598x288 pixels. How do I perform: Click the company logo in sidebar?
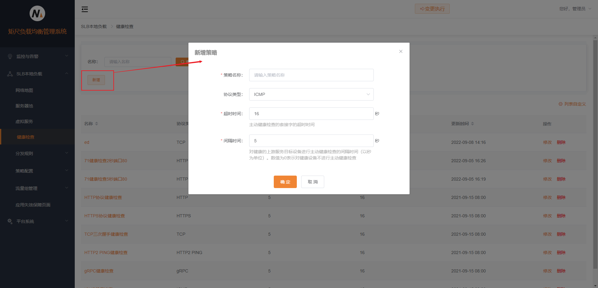37,13
